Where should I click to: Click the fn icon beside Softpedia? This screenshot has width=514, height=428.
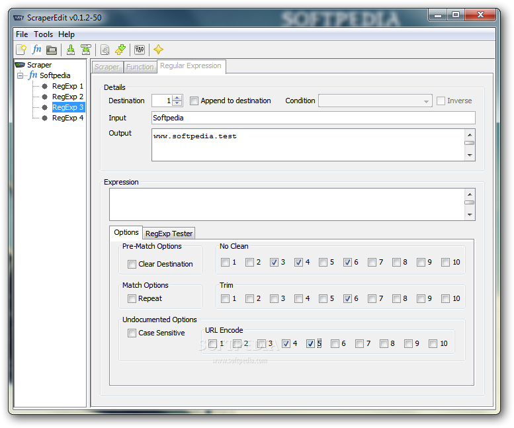33,75
